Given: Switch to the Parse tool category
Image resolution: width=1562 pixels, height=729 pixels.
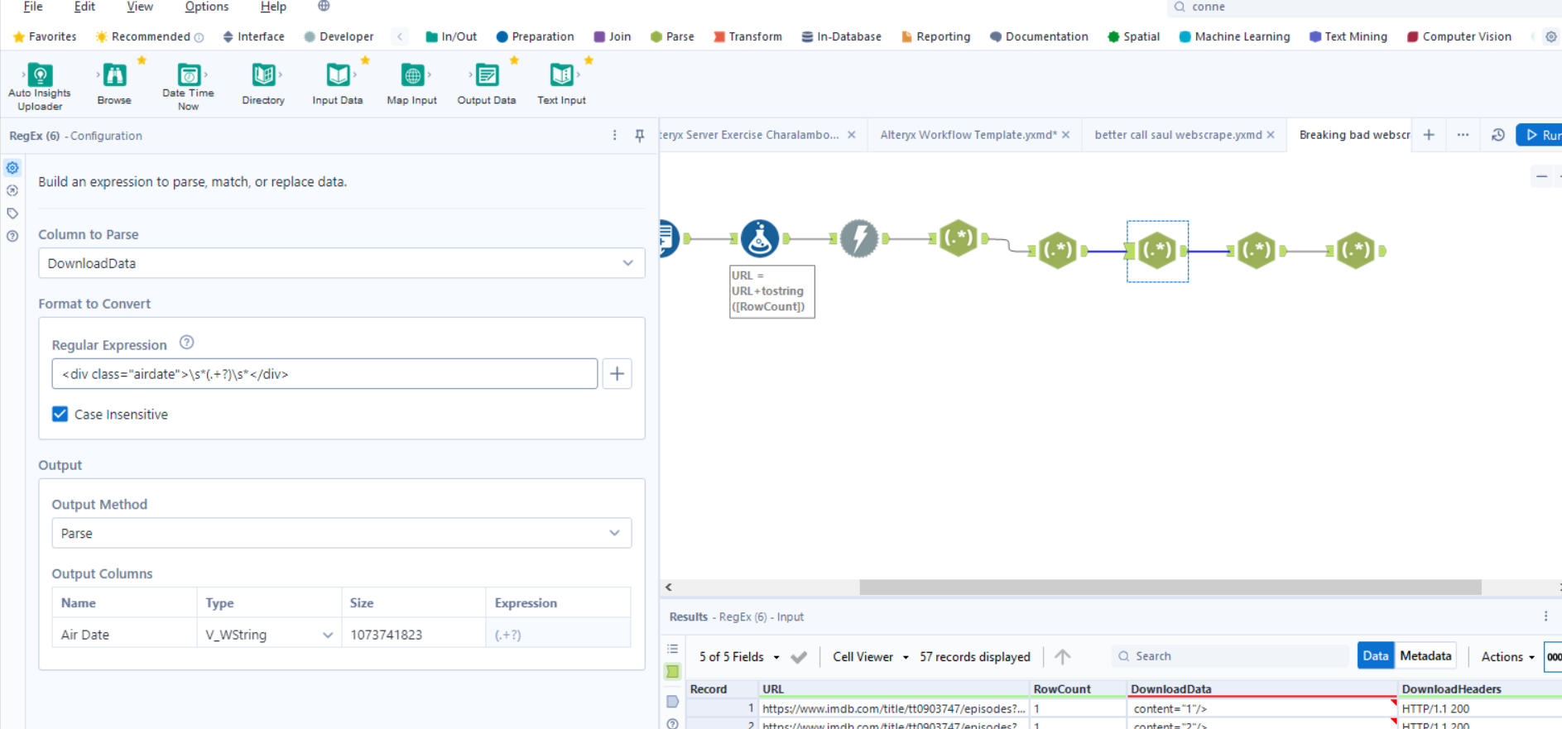Looking at the screenshot, I should click(672, 36).
